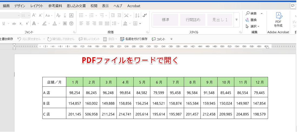Center align the paragraph

(88, 23)
